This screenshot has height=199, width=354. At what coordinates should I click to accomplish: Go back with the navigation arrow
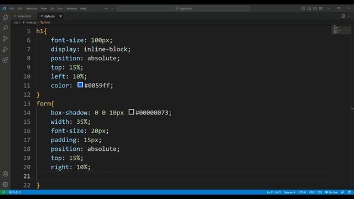pos(106,8)
